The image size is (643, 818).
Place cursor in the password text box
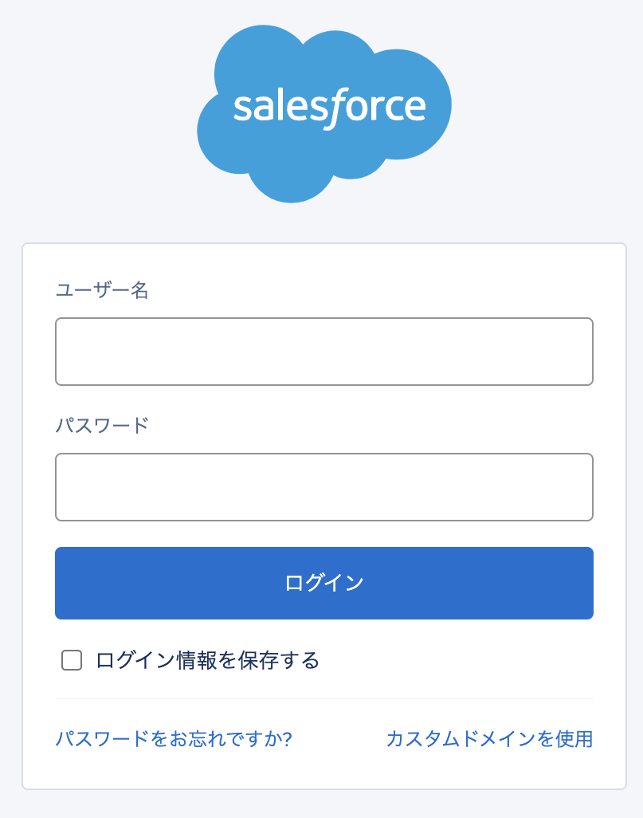[x=323, y=487]
